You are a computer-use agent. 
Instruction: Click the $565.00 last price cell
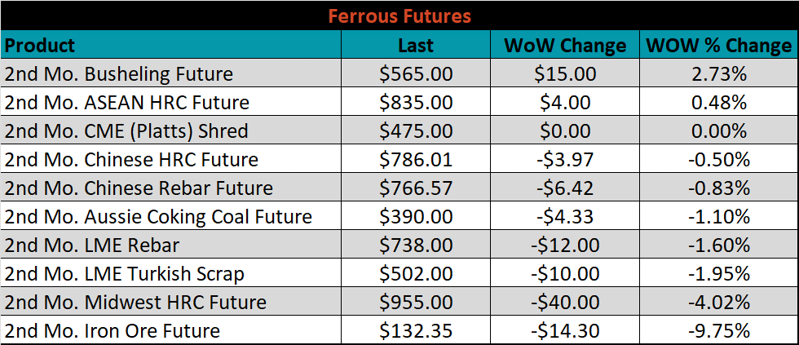pyautogui.click(x=416, y=73)
